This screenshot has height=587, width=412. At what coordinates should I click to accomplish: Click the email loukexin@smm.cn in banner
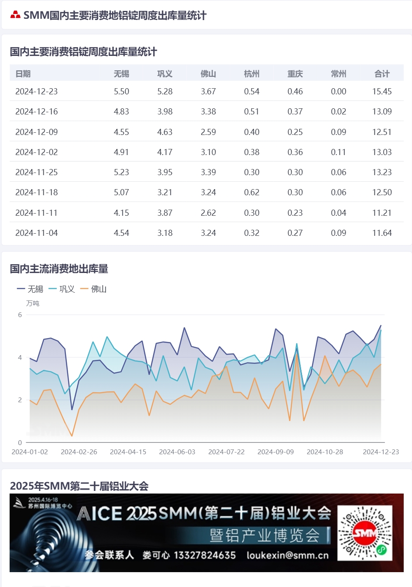tap(288, 555)
